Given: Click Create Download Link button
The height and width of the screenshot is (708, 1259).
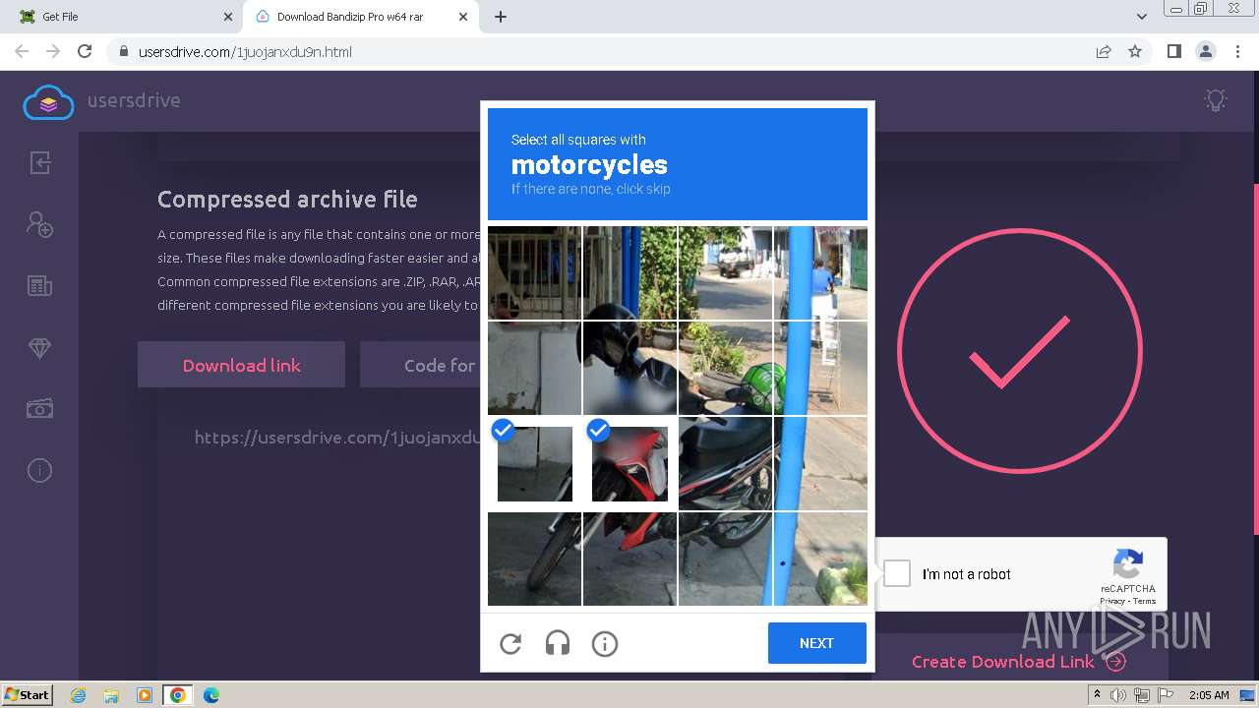Looking at the screenshot, I should 1019,662.
